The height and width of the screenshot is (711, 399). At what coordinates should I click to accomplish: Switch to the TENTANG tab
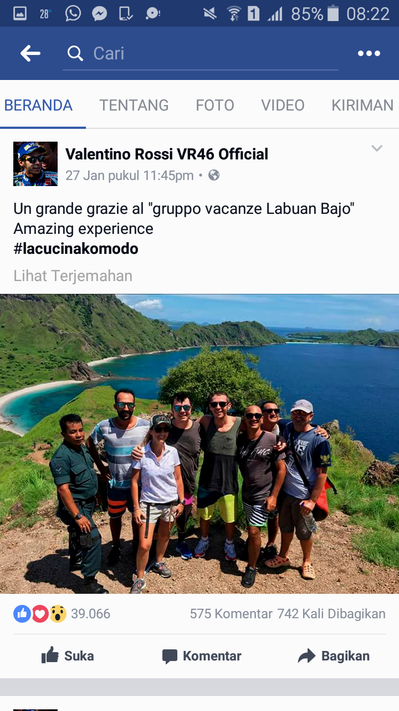pyautogui.click(x=134, y=105)
